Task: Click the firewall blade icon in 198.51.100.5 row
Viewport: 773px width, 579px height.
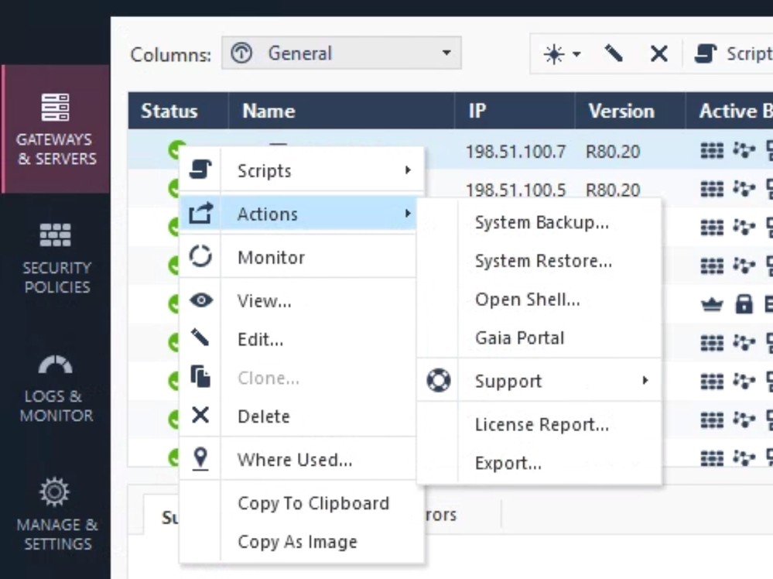Action: (712, 189)
